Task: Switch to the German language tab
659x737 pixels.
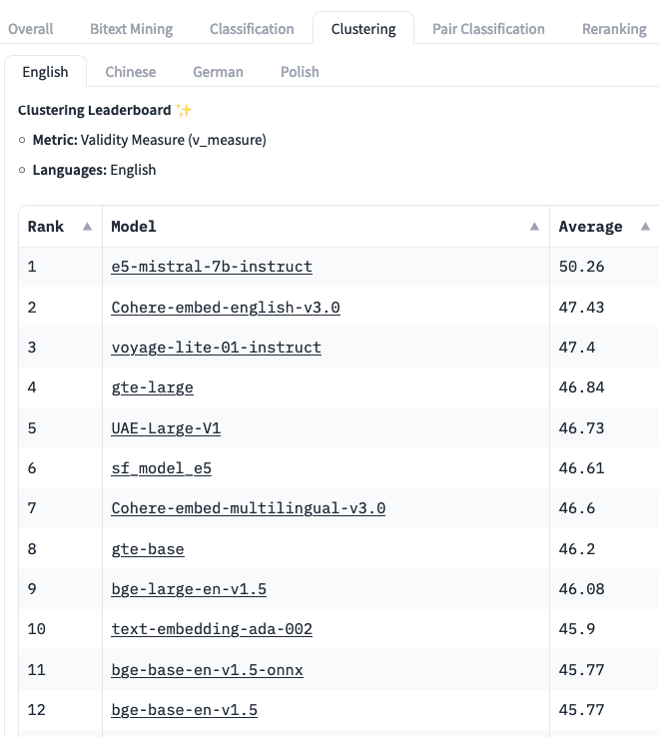Action: [218, 72]
